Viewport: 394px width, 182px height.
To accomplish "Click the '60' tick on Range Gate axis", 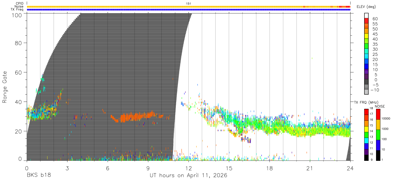I will [x=18, y=72].
